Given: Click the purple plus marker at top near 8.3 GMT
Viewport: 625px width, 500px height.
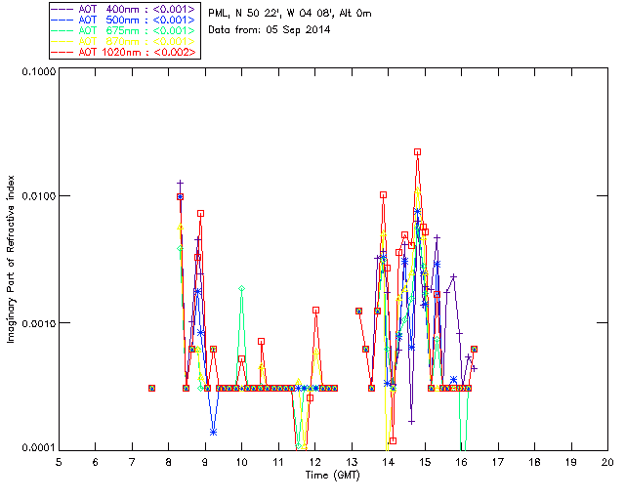Looking at the screenshot, I should coord(180,183).
